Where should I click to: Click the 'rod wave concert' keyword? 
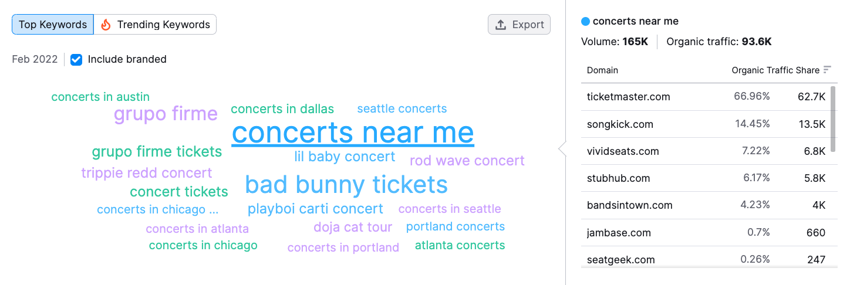[x=467, y=161]
